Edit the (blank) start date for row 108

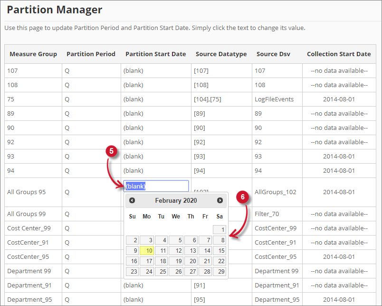click(133, 85)
